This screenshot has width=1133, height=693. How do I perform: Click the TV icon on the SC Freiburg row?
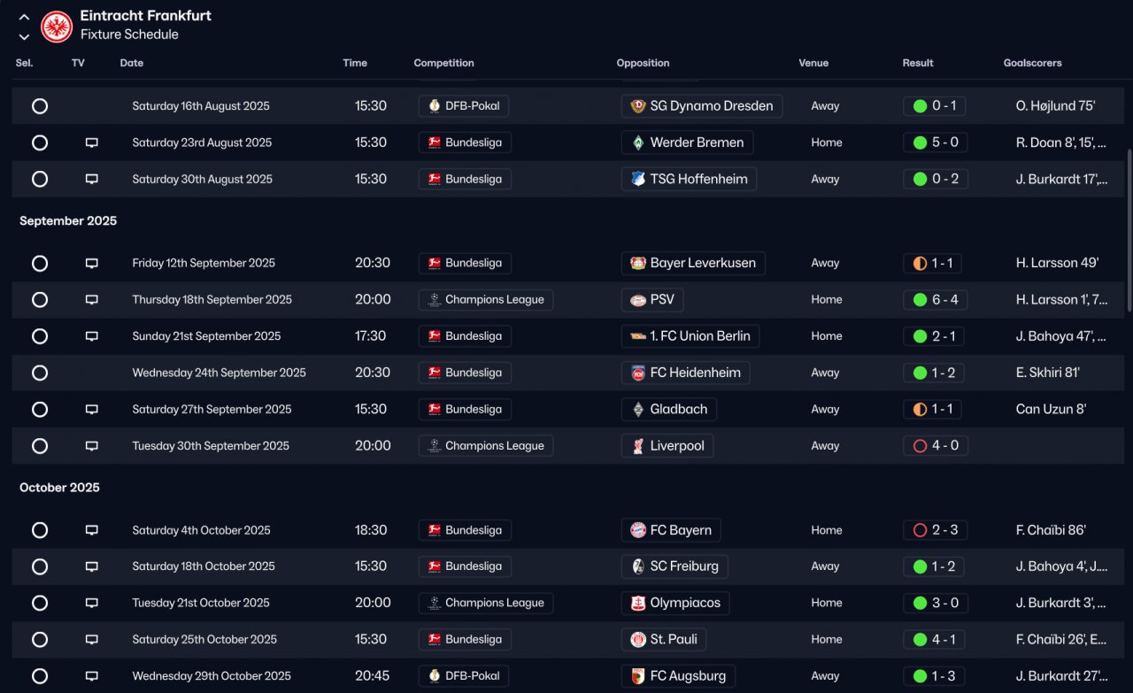point(91,566)
